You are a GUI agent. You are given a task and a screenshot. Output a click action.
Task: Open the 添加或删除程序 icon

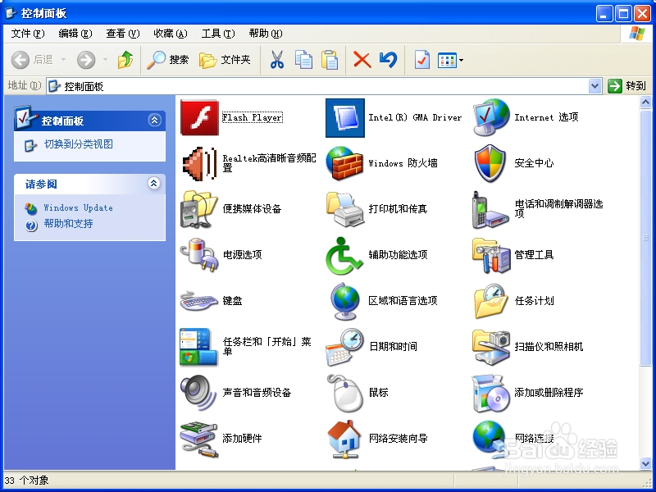tap(491, 393)
